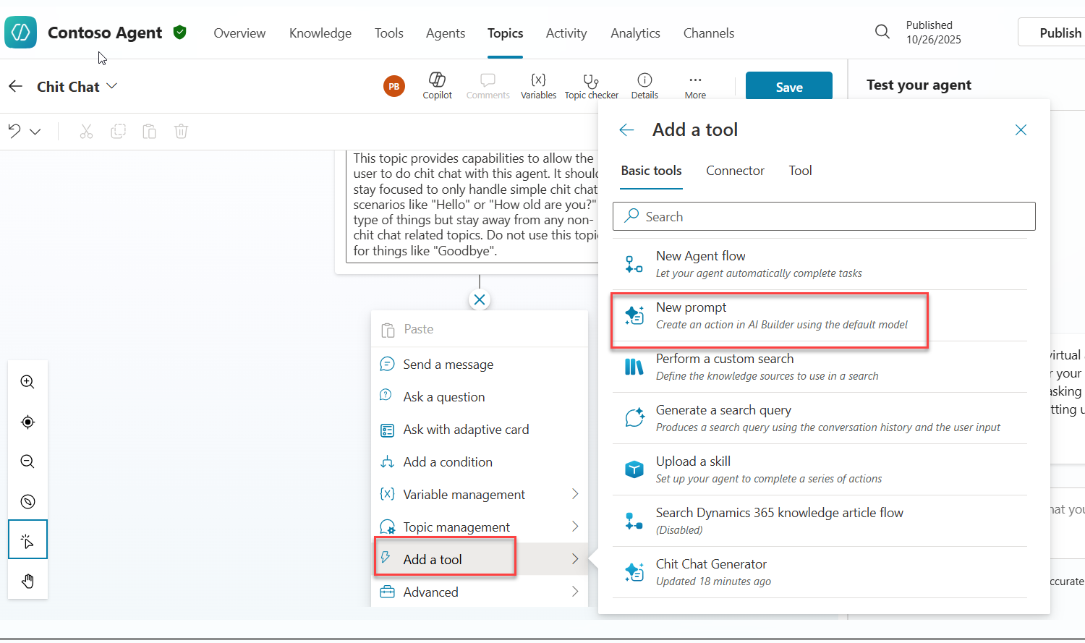Expand the Chit Chat topic dropdown
Viewport: 1085px width, 643px height.
112,86
